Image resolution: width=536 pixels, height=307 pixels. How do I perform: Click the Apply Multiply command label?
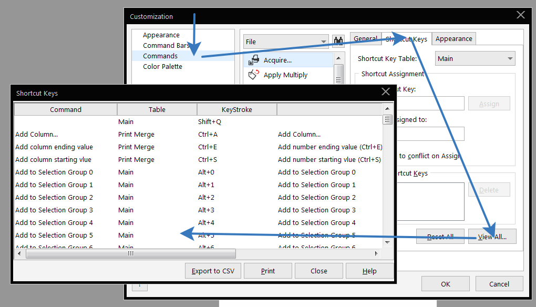coord(285,75)
